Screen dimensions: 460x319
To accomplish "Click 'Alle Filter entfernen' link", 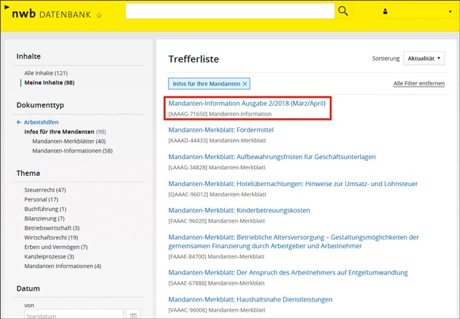I will pos(418,84).
